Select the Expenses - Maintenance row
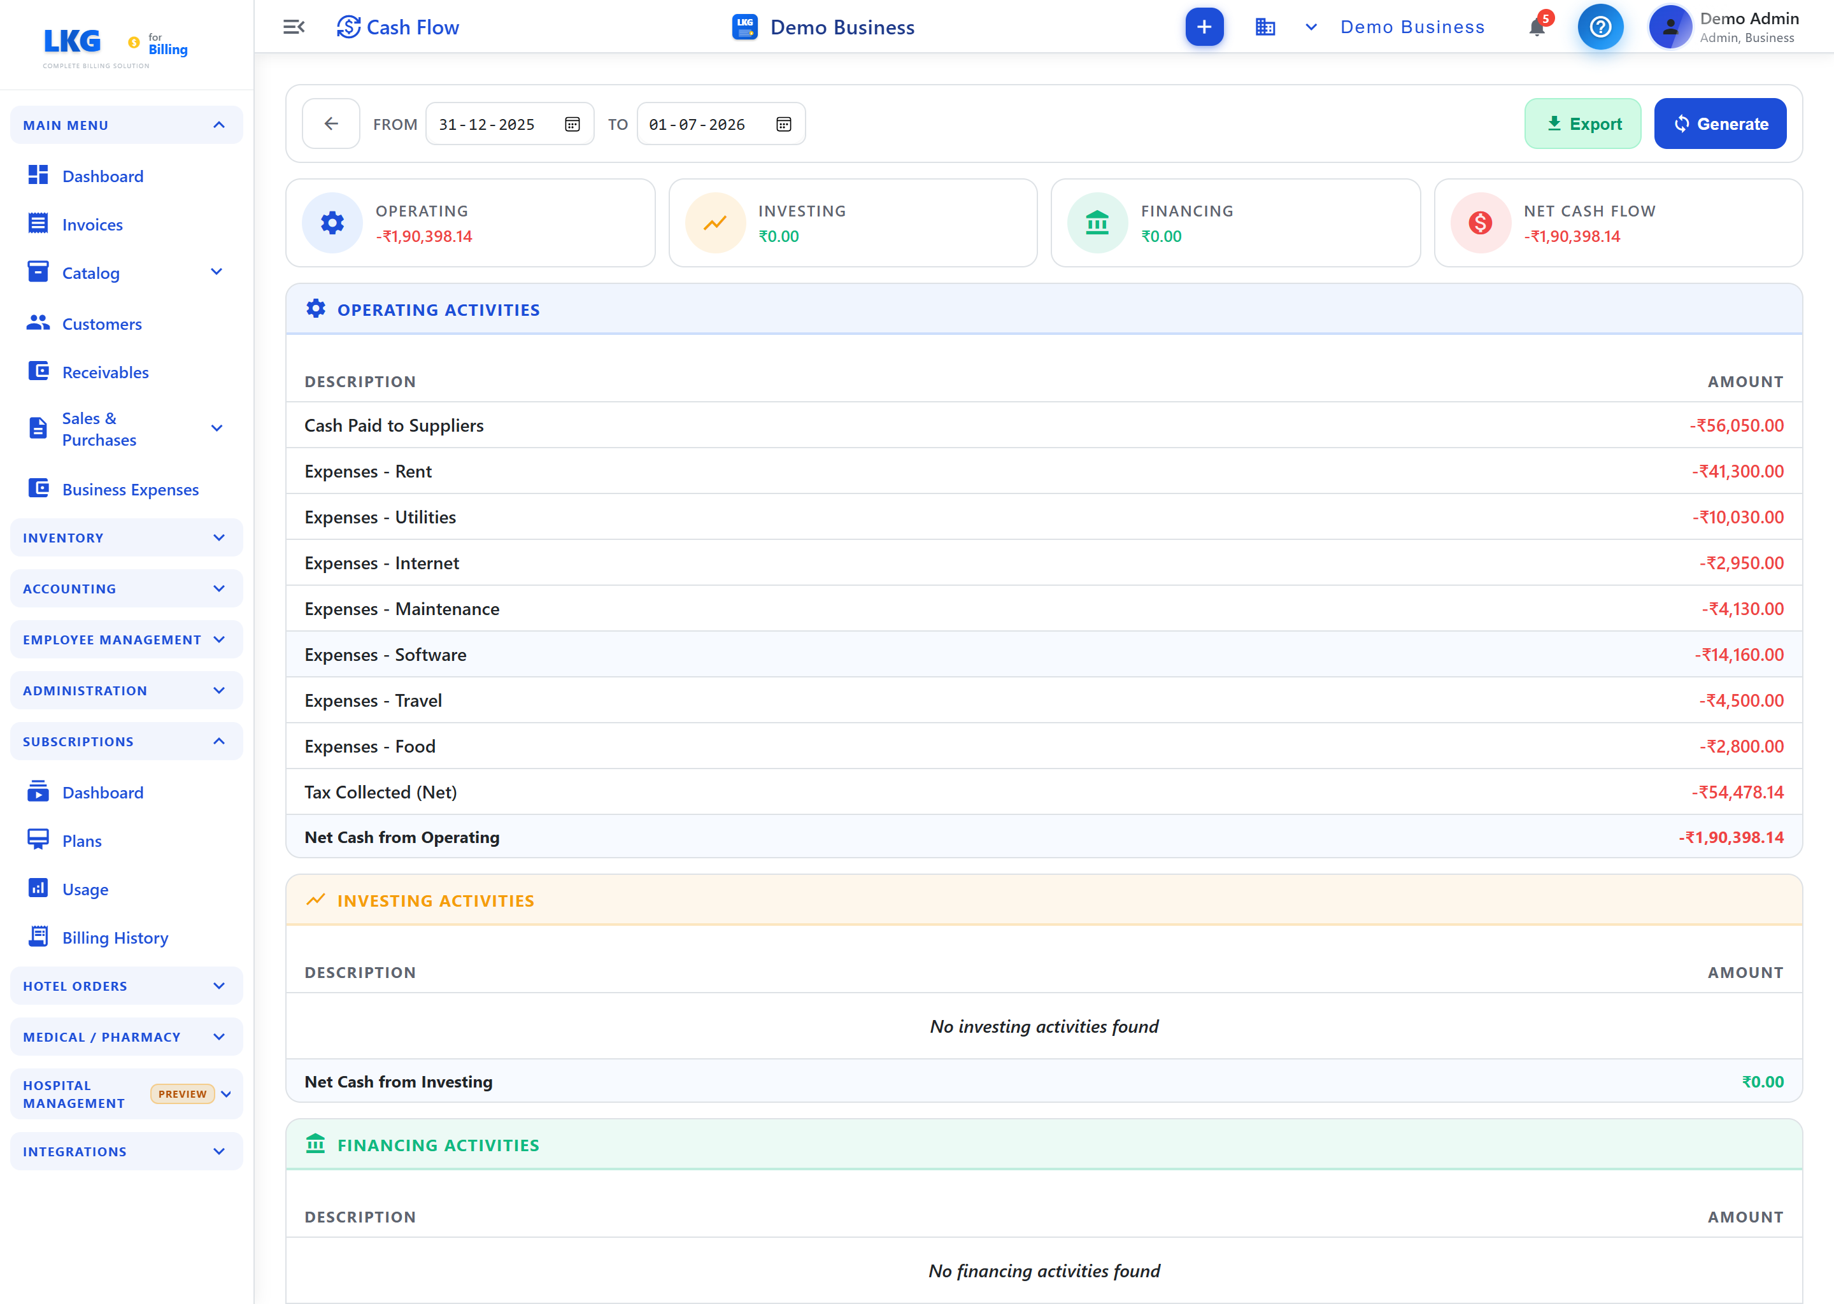Screen dimensions: 1834x1304 tap(1044, 609)
